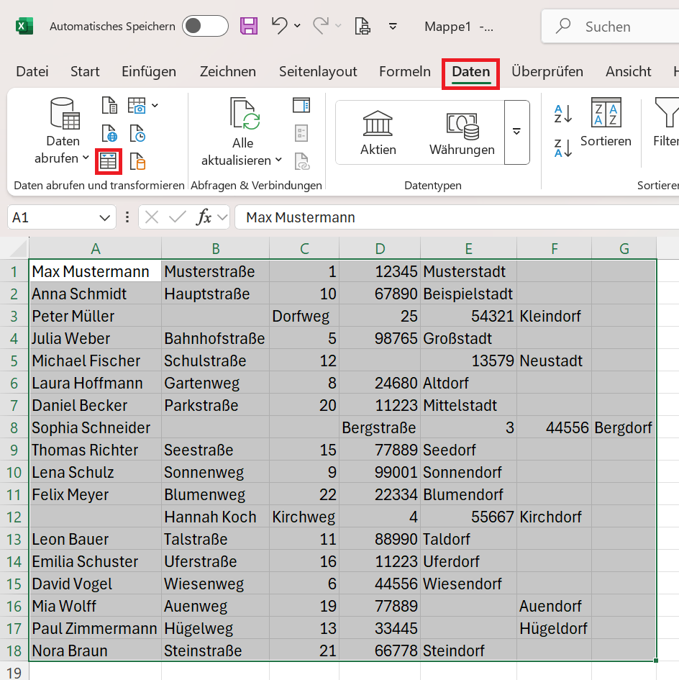679x680 pixels.
Task: Switch to the Einfügen tab
Action: [x=149, y=71]
